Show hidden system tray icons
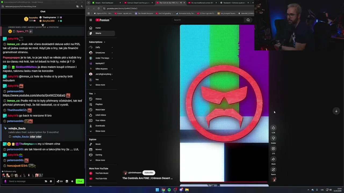 [308, 190]
